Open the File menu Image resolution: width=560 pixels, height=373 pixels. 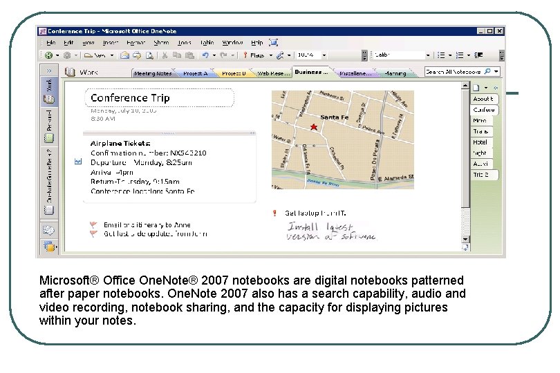(50, 42)
